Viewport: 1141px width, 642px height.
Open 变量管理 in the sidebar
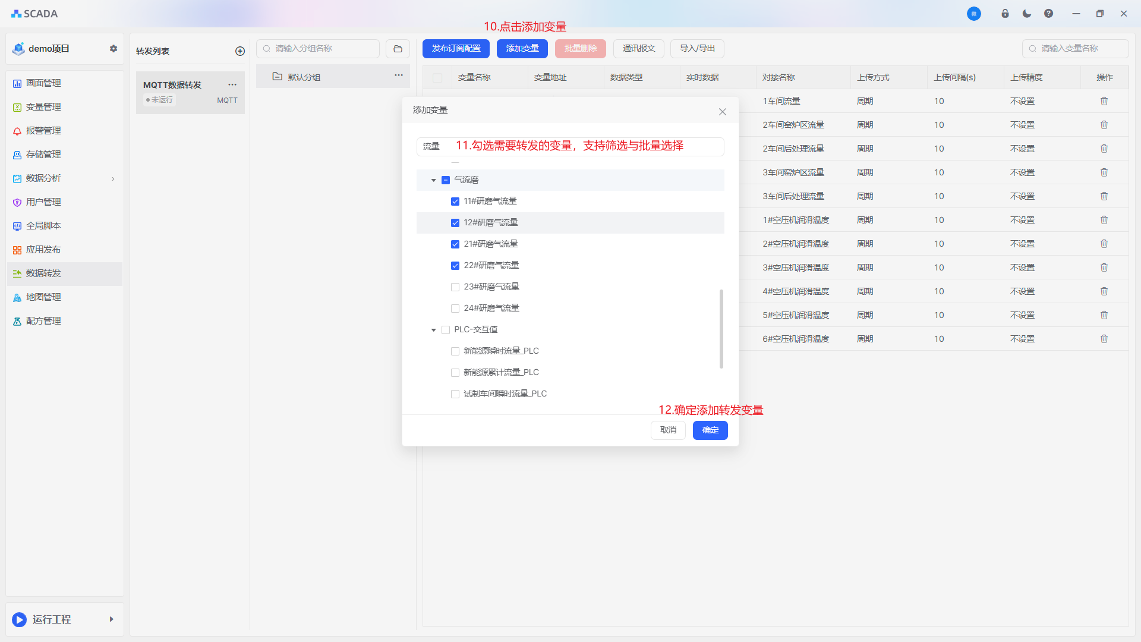coord(43,107)
